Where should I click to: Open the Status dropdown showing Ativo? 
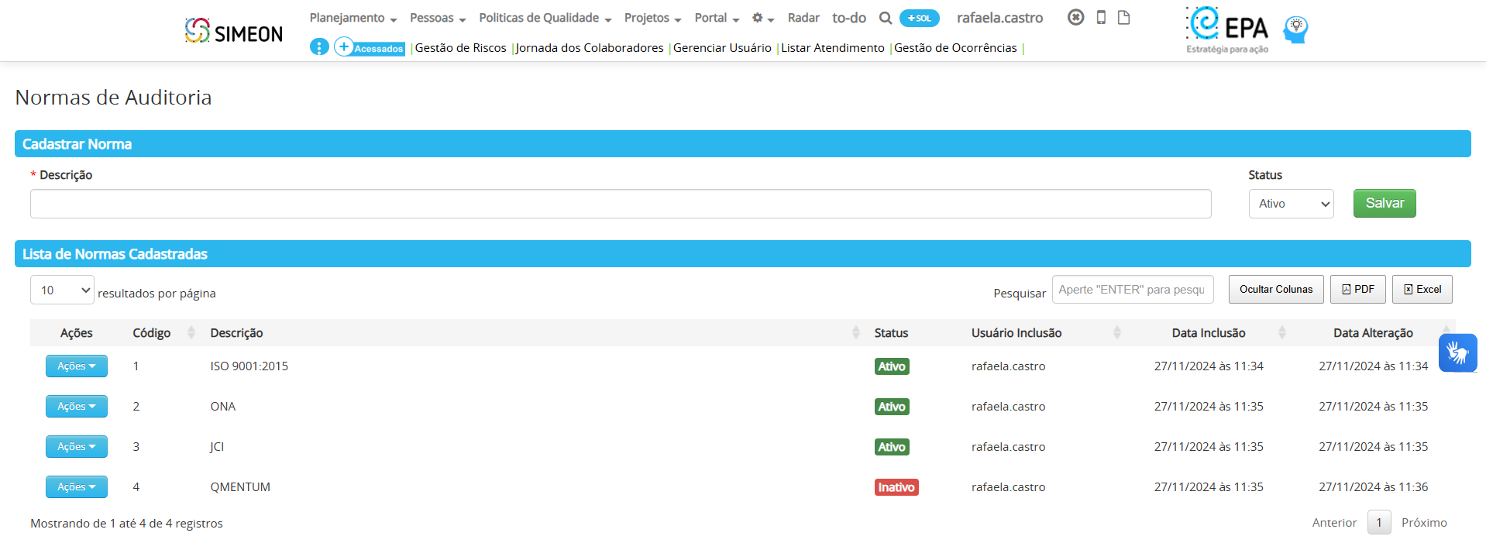pos(1290,204)
